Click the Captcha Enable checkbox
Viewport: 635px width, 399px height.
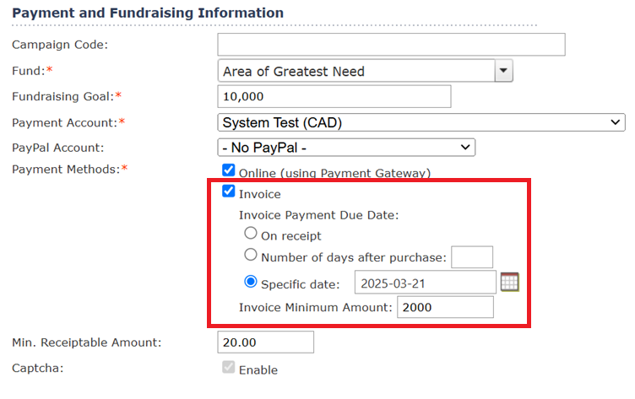pos(228,367)
